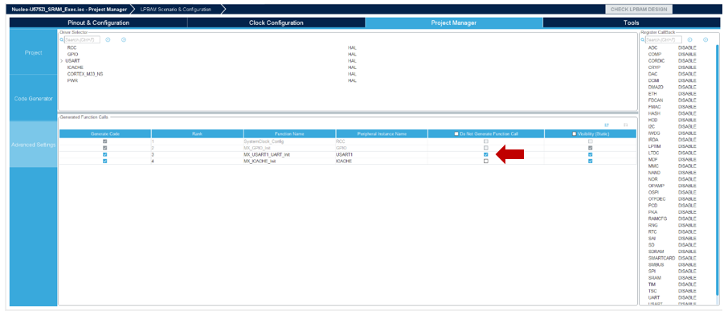Click previous-result arrow icon in Register CallBack
The height and width of the screenshot is (315, 728).
[689, 40]
